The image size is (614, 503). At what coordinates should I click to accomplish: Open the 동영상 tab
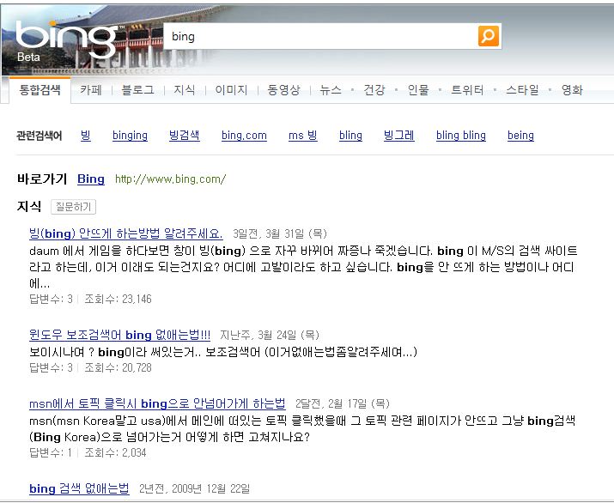point(284,90)
